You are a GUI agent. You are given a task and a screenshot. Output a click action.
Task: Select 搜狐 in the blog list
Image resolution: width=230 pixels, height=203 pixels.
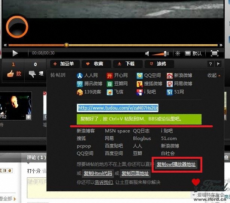81,138
